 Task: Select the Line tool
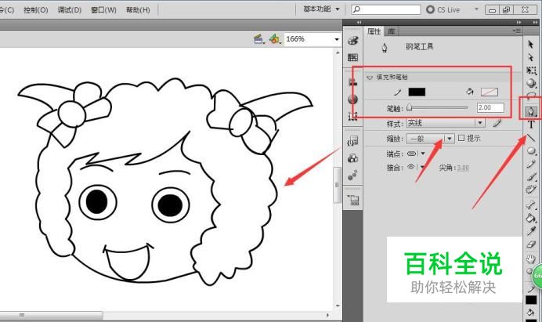531,138
